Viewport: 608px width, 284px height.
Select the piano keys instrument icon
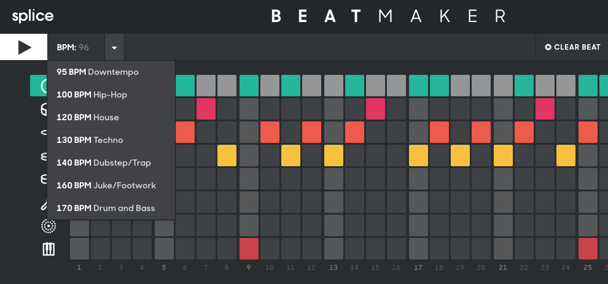click(x=49, y=249)
